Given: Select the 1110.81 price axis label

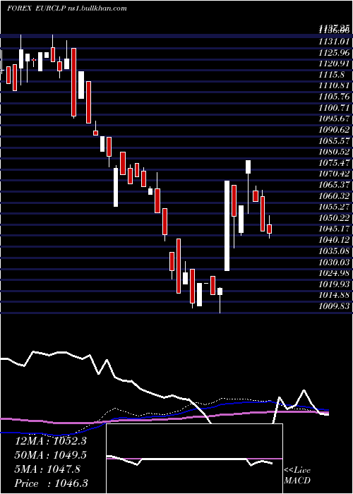Looking at the screenshot, I should 334,85.
